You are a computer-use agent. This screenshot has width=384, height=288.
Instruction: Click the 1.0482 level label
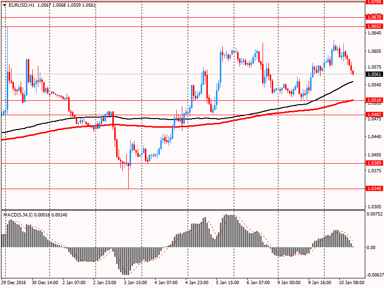click(374, 115)
